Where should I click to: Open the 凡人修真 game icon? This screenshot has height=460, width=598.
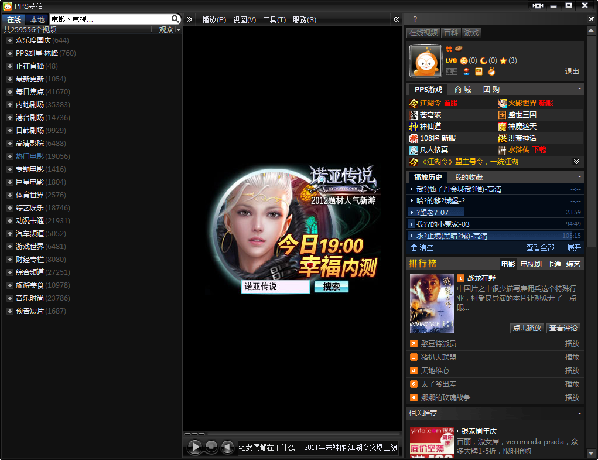[414, 150]
